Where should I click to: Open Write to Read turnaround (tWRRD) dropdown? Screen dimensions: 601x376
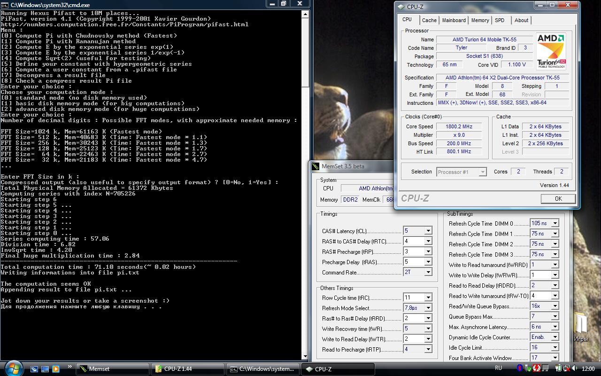pos(555,265)
